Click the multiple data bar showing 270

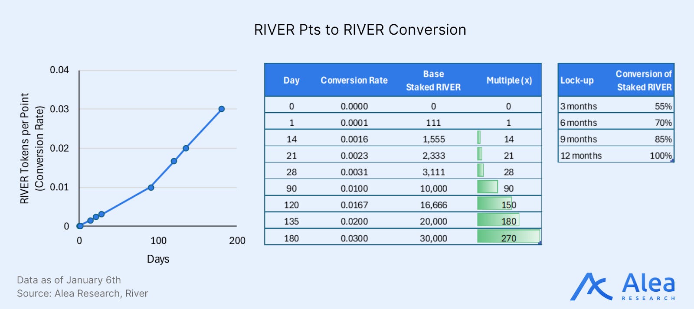[508, 236]
